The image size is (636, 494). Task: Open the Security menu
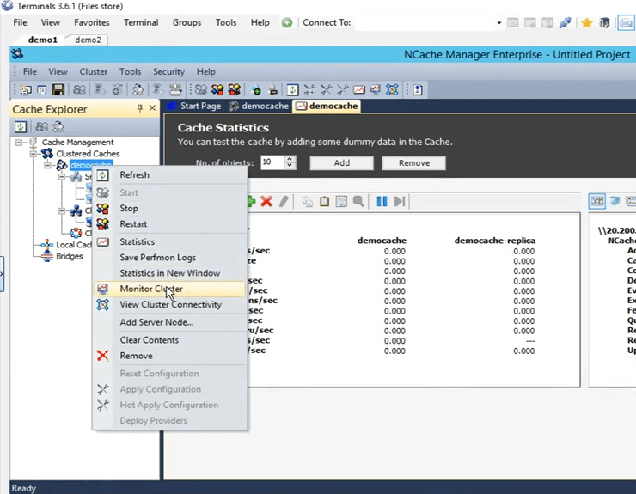[168, 72]
